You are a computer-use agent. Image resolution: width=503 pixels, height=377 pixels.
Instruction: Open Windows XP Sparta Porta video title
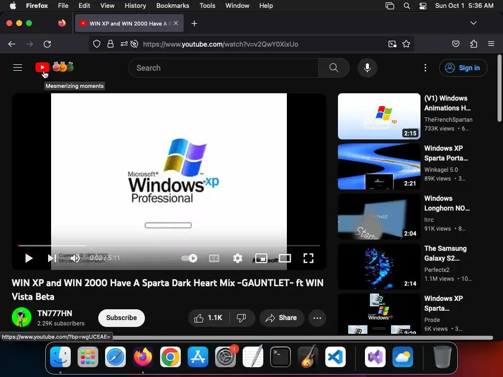pos(446,153)
